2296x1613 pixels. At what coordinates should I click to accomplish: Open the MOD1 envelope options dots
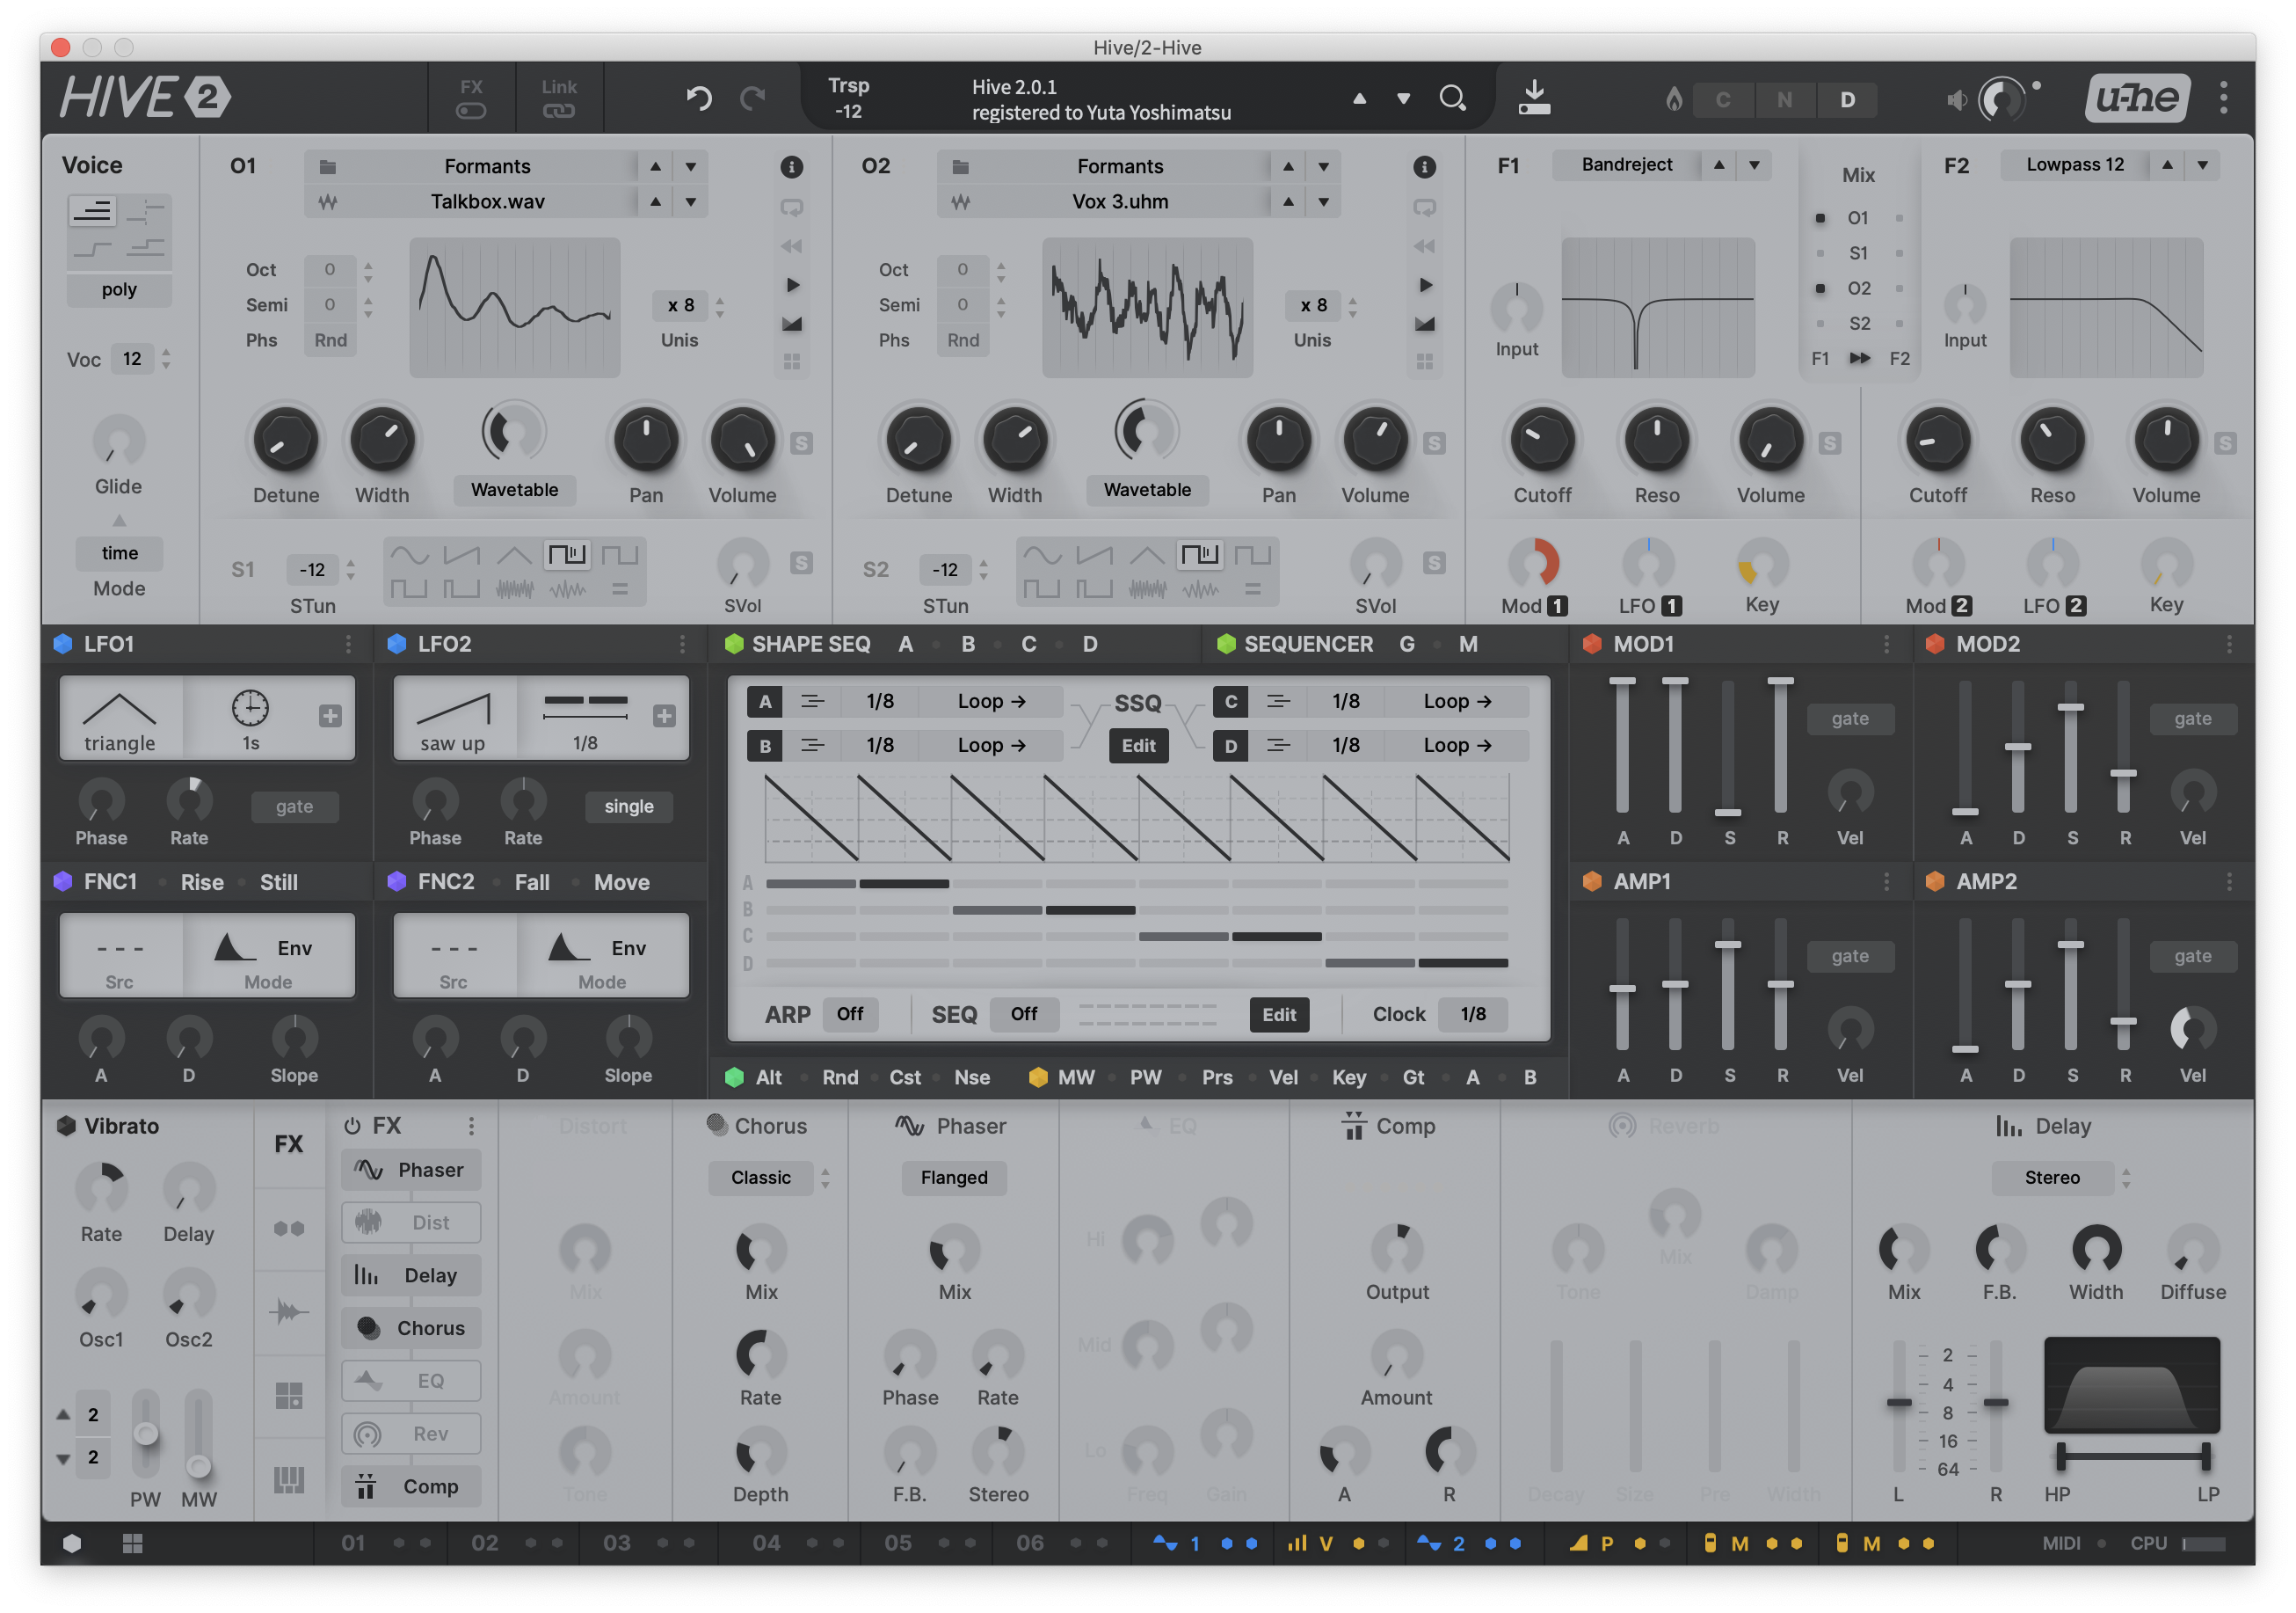click(1886, 644)
